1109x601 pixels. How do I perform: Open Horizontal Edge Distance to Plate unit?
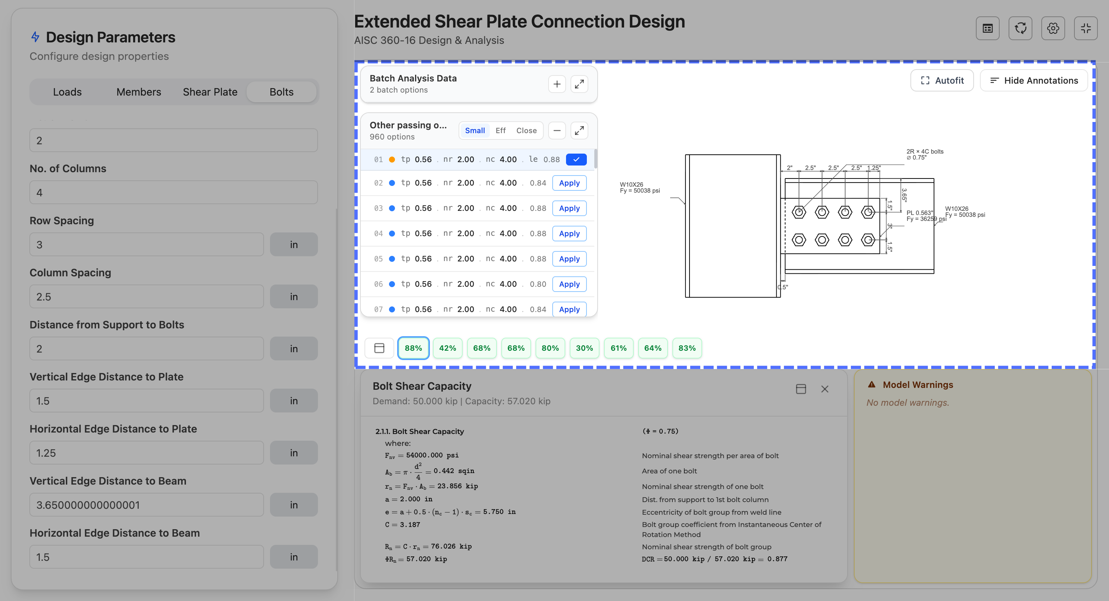(x=293, y=453)
